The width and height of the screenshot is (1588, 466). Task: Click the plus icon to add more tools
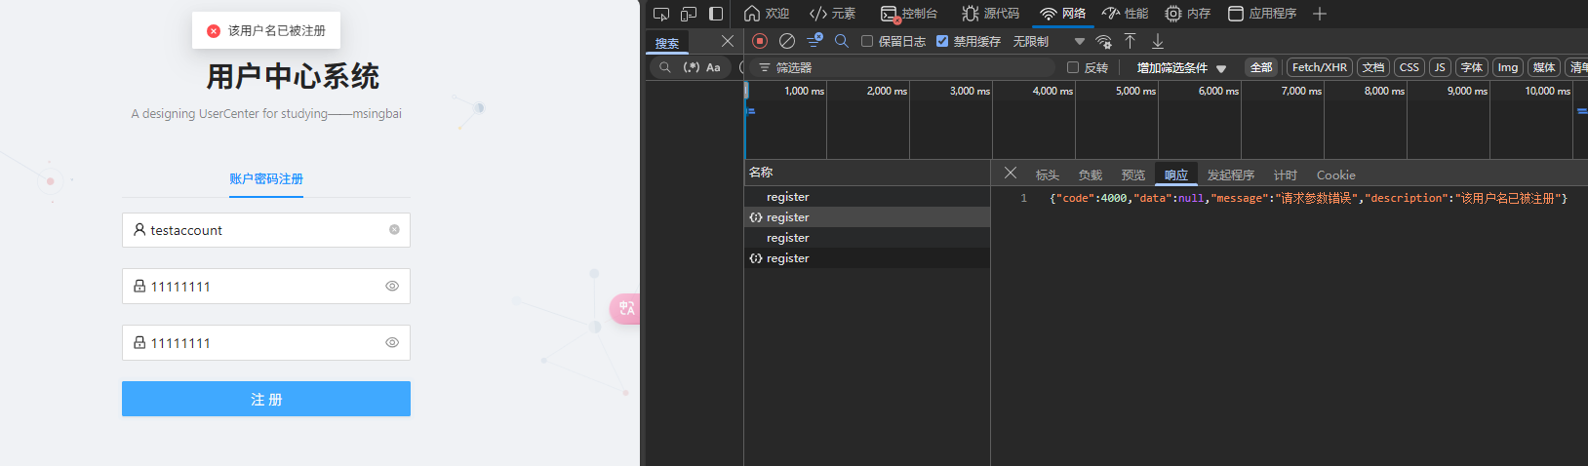[x=1320, y=14]
